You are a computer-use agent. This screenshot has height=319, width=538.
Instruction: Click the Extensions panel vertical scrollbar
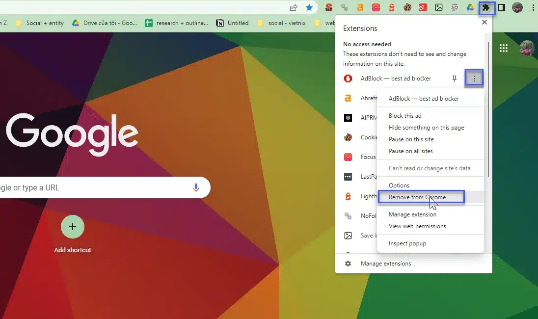pos(488,110)
